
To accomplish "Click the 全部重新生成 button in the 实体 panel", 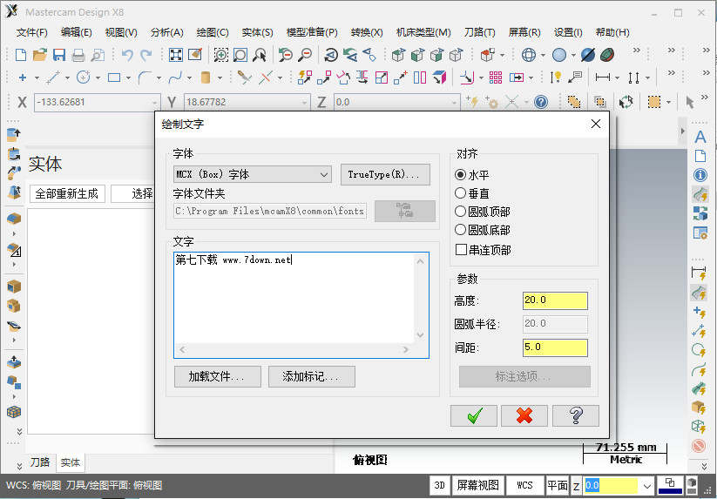I will tap(67, 193).
